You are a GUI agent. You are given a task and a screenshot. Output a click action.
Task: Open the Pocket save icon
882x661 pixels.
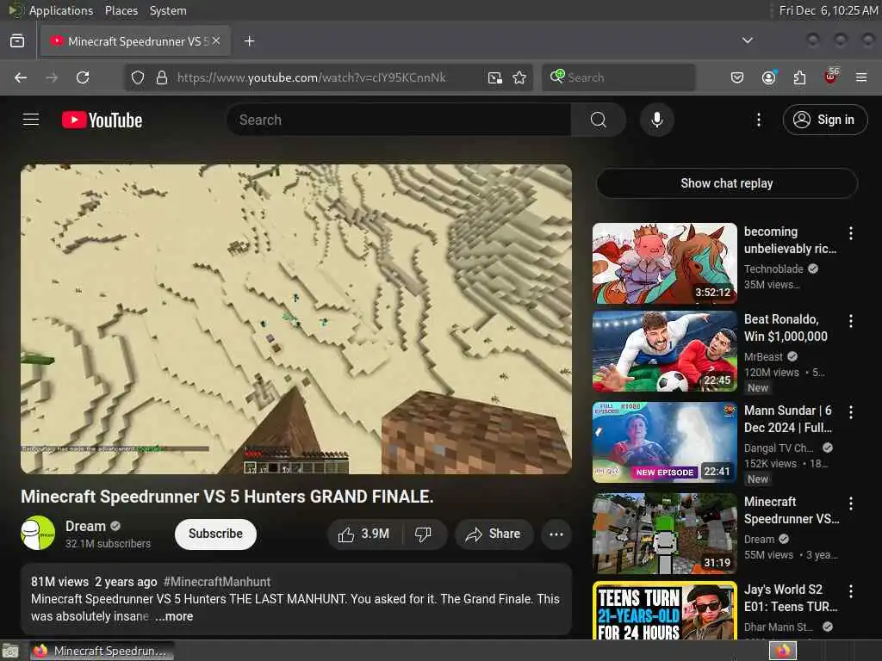737,77
